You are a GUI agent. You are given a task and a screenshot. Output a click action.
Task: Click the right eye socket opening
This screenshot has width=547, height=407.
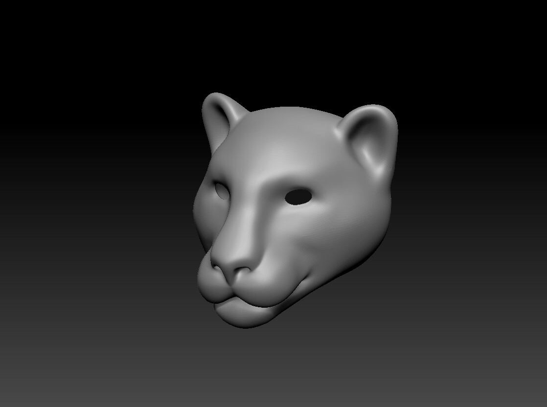(x=297, y=196)
